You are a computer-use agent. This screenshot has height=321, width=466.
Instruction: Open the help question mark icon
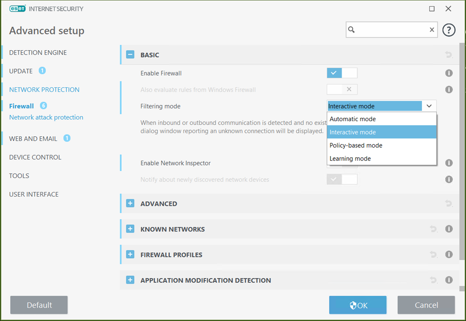[x=449, y=30]
